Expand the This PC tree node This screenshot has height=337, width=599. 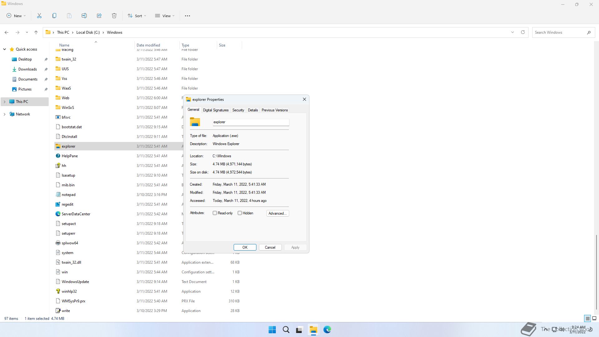[4, 102]
